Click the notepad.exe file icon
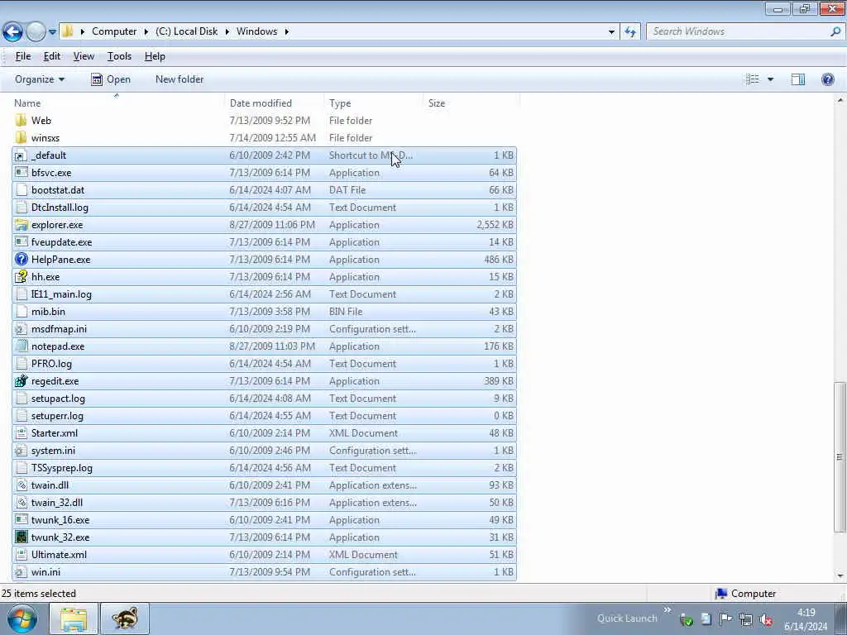 [x=21, y=346]
